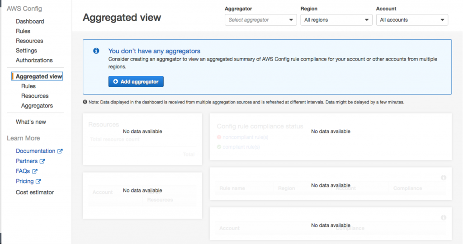Click the info icon in aggregators banner
The image size is (463, 244).
[x=96, y=51]
